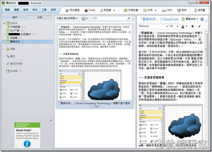Click the note title 雲端科技 field
Screen dimensions: 212x152
point(159,19)
